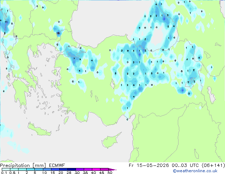
Task: Select the 30–35 mm violet legend box
Action: (80, 169)
